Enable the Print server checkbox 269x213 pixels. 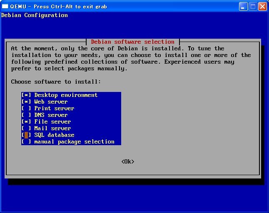(x=26, y=109)
